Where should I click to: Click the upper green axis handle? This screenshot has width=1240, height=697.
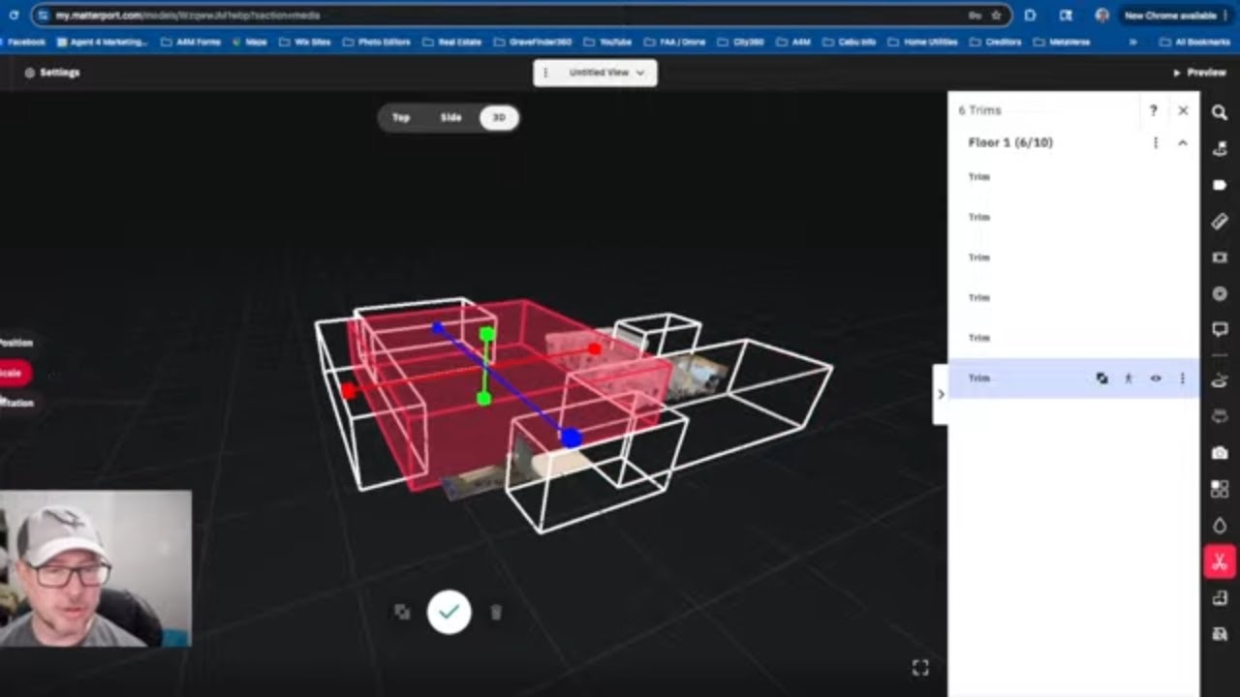[x=487, y=334]
